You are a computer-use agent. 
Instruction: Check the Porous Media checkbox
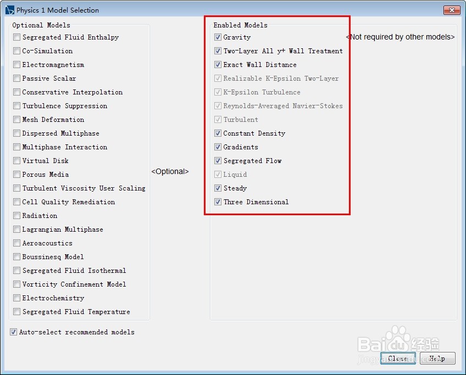[17, 174]
